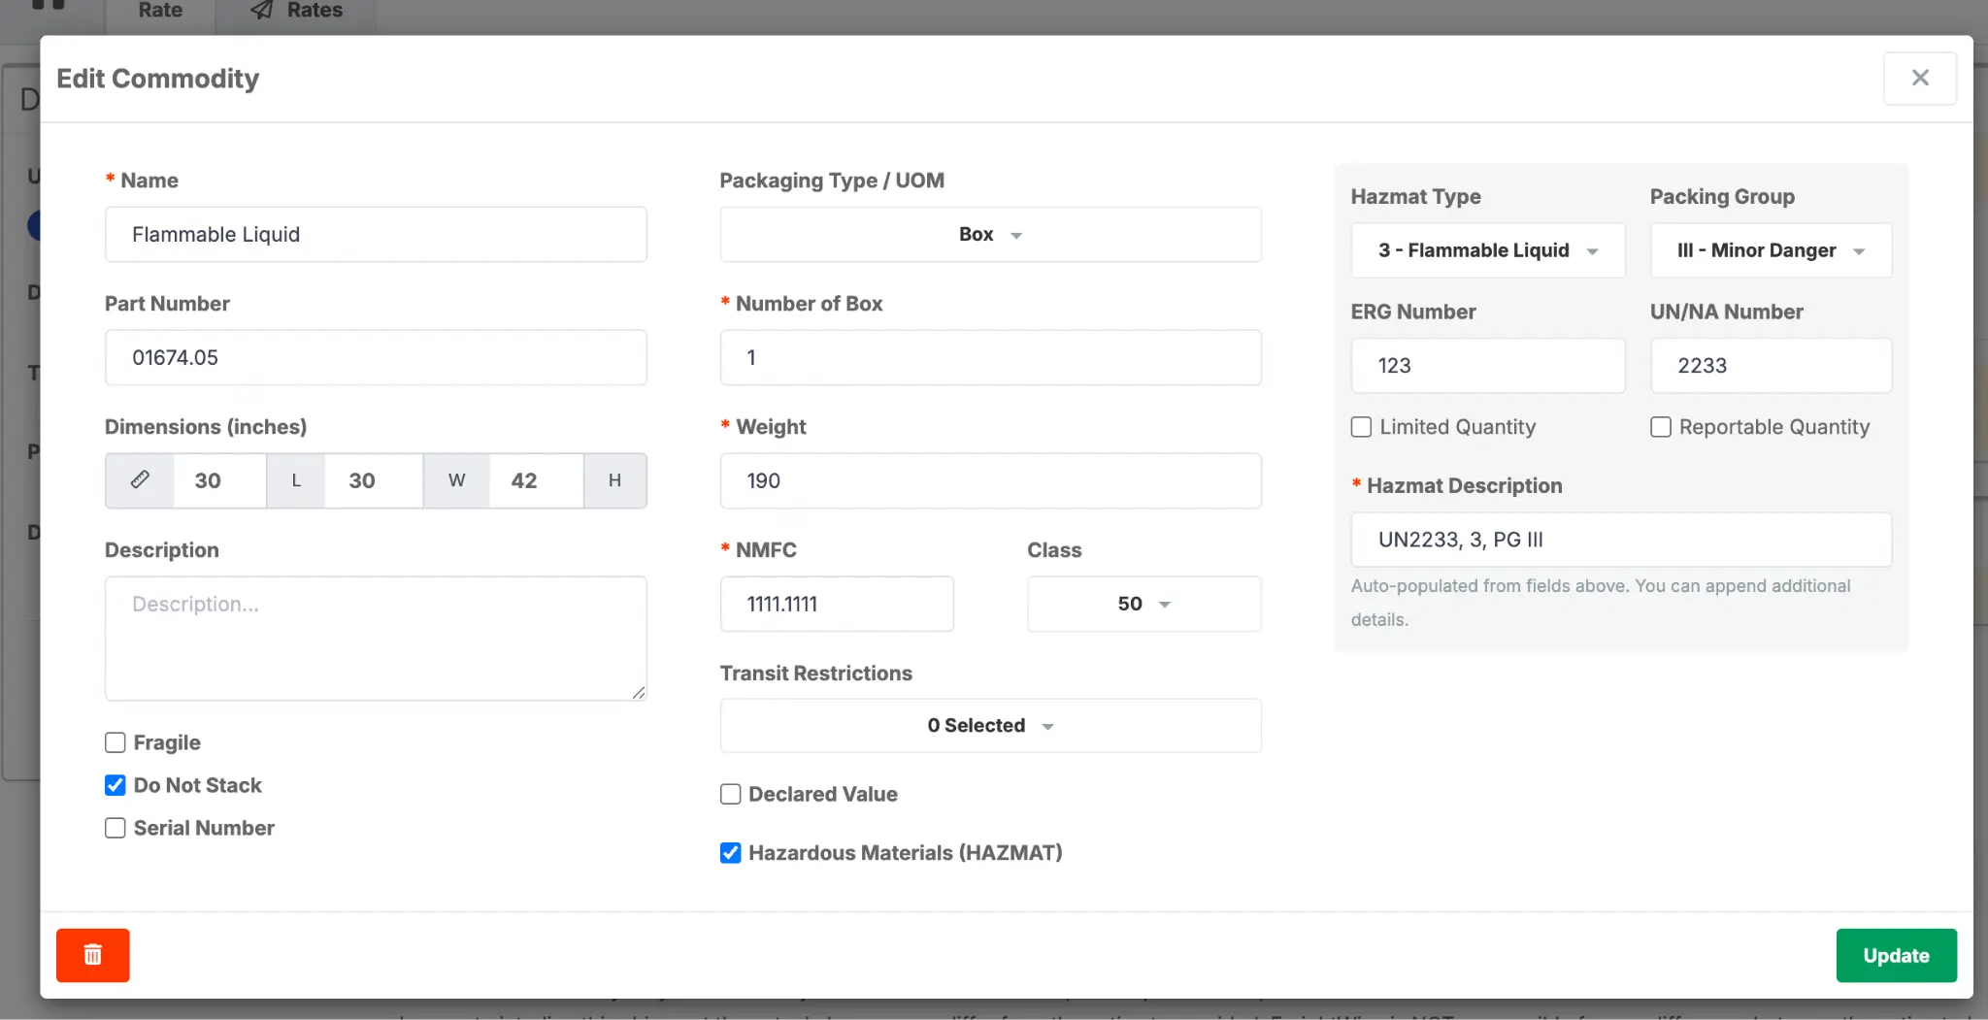Click the paper plane Rates icon
The height and width of the screenshot is (1020, 1988).
(x=262, y=10)
